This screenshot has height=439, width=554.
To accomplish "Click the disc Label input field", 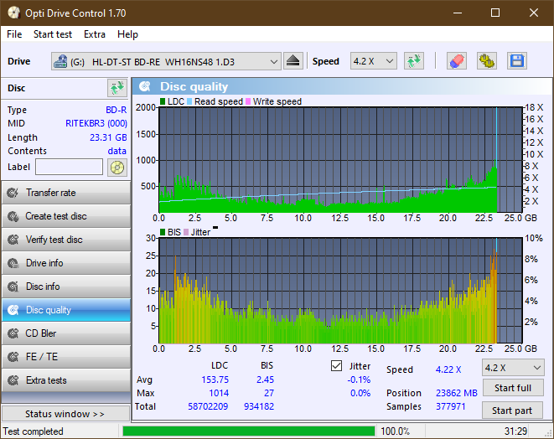I will click(x=70, y=167).
